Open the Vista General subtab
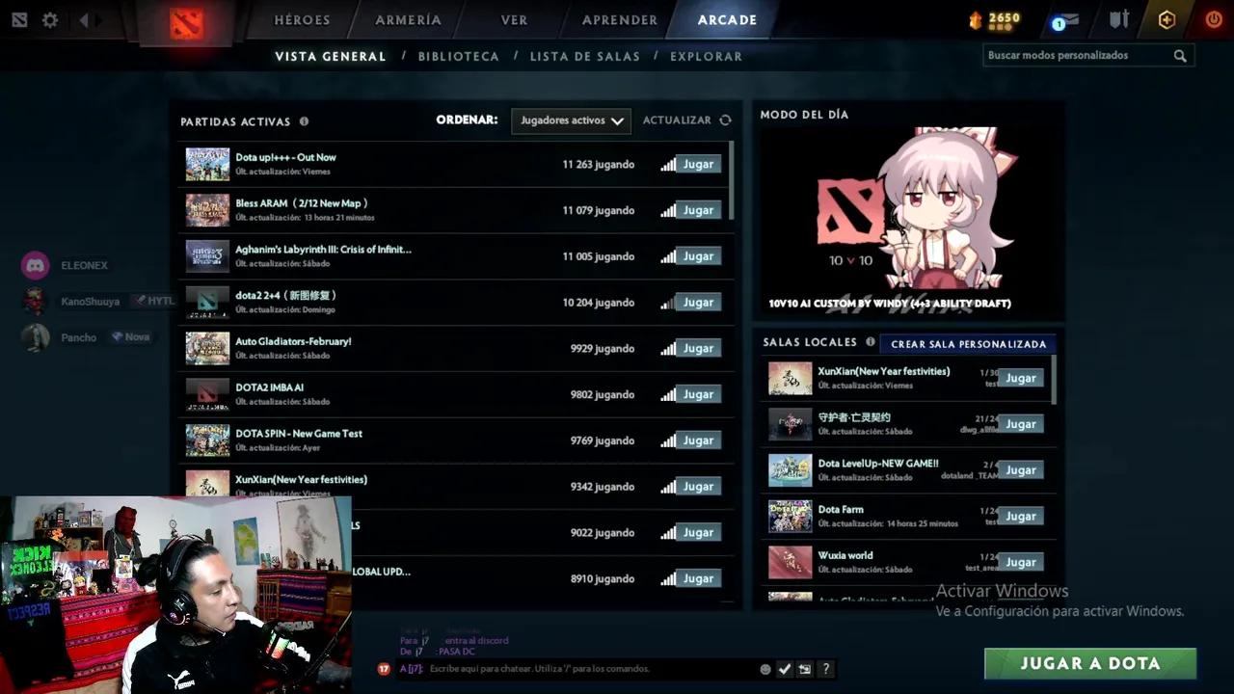1234x694 pixels. click(x=331, y=57)
